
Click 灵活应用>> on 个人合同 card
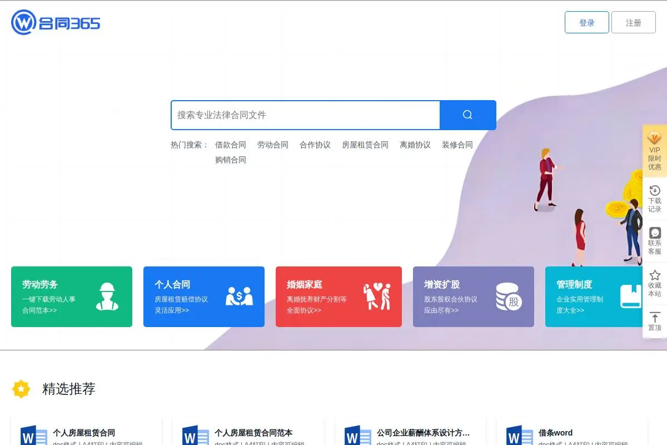(x=172, y=310)
